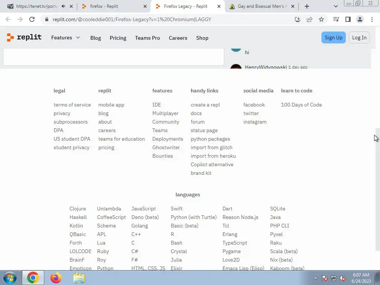Click the lock icon in address bar
The image size is (380, 285).
tap(47, 19)
